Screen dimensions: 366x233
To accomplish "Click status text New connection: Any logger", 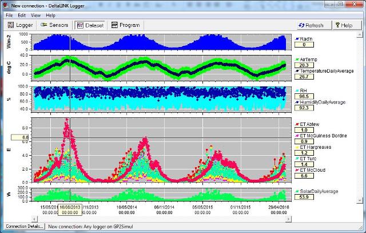I will click(90, 227).
